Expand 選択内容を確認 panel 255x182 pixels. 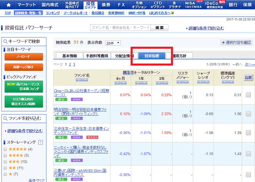coord(236,42)
